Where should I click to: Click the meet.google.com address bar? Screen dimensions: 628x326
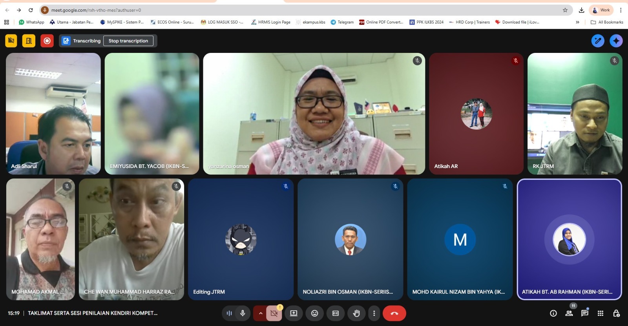(306, 10)
